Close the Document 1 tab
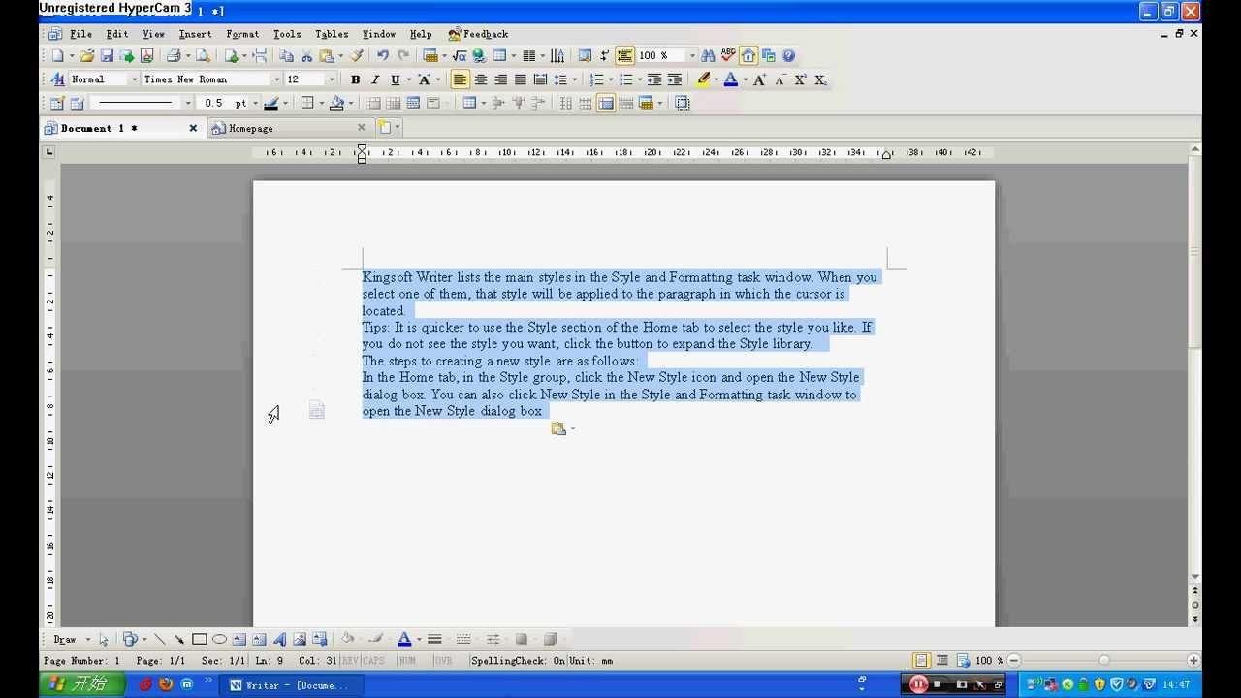Screen dimensions: 1241x698 click(193, 128)
